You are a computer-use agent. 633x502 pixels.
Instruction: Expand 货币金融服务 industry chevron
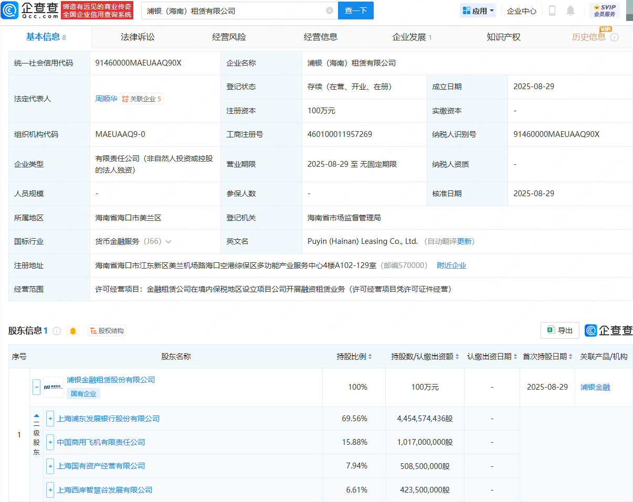(168, 242)
